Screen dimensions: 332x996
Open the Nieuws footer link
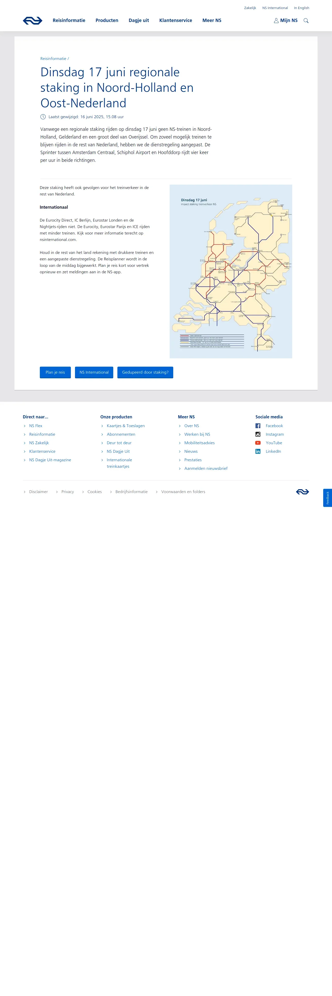[x=191, y=451]
